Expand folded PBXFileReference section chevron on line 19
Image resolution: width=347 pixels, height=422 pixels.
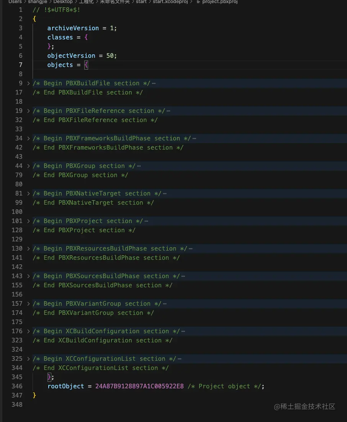click(x=28, y=111)
